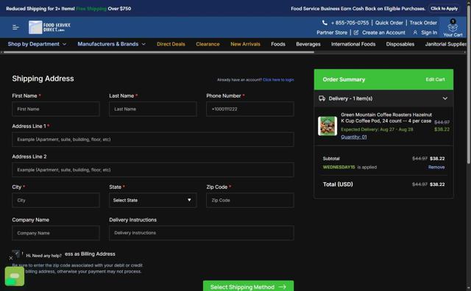
Task: Click 'Expected Delivery: Aug 27 - Aug 28' text
Action: point(377,129)
